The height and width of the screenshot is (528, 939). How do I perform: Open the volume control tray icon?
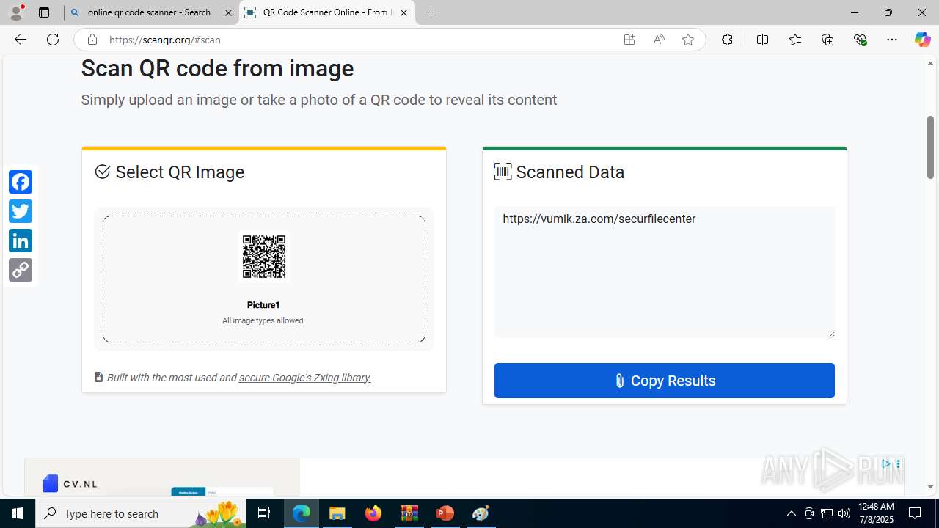pos(844,513)
